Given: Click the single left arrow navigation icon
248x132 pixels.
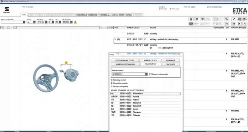Looking at the screenshot, I should click(x=245, y=24).
